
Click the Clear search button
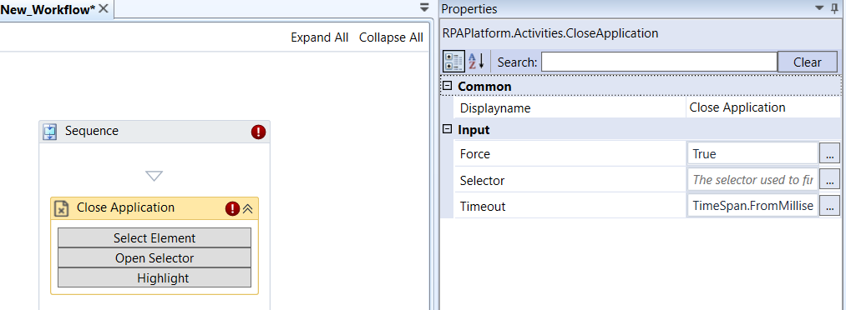[x=807, y=62]
